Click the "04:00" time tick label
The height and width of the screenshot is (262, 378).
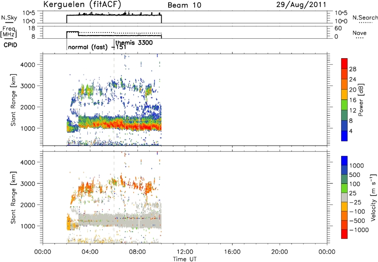click(90, 252)
